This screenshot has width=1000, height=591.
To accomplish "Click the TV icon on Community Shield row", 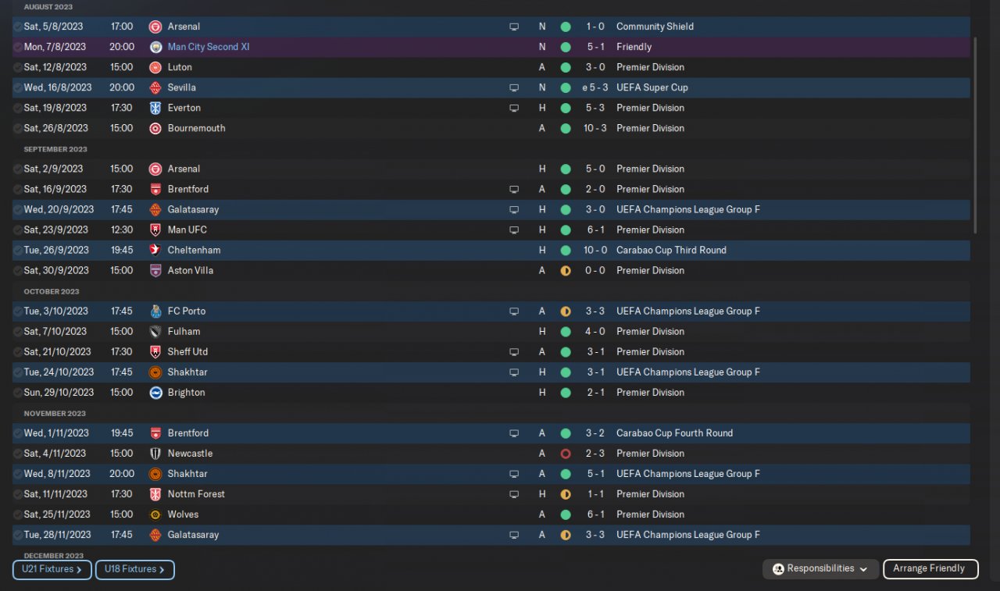I will coord(514,27).
